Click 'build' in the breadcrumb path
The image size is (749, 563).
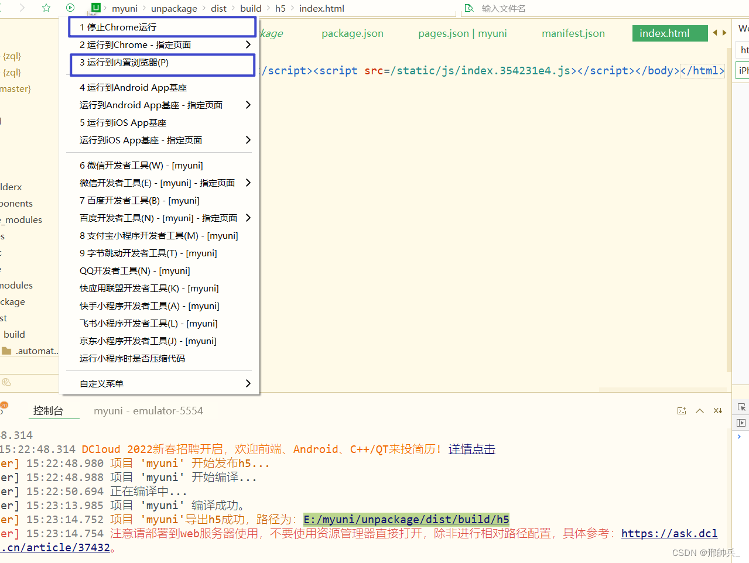click(251, 8)
